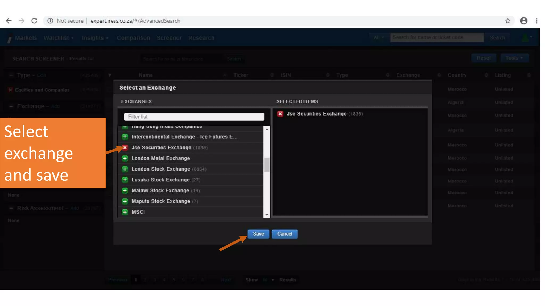Focus the top name or ticker search box

(437, 37)
